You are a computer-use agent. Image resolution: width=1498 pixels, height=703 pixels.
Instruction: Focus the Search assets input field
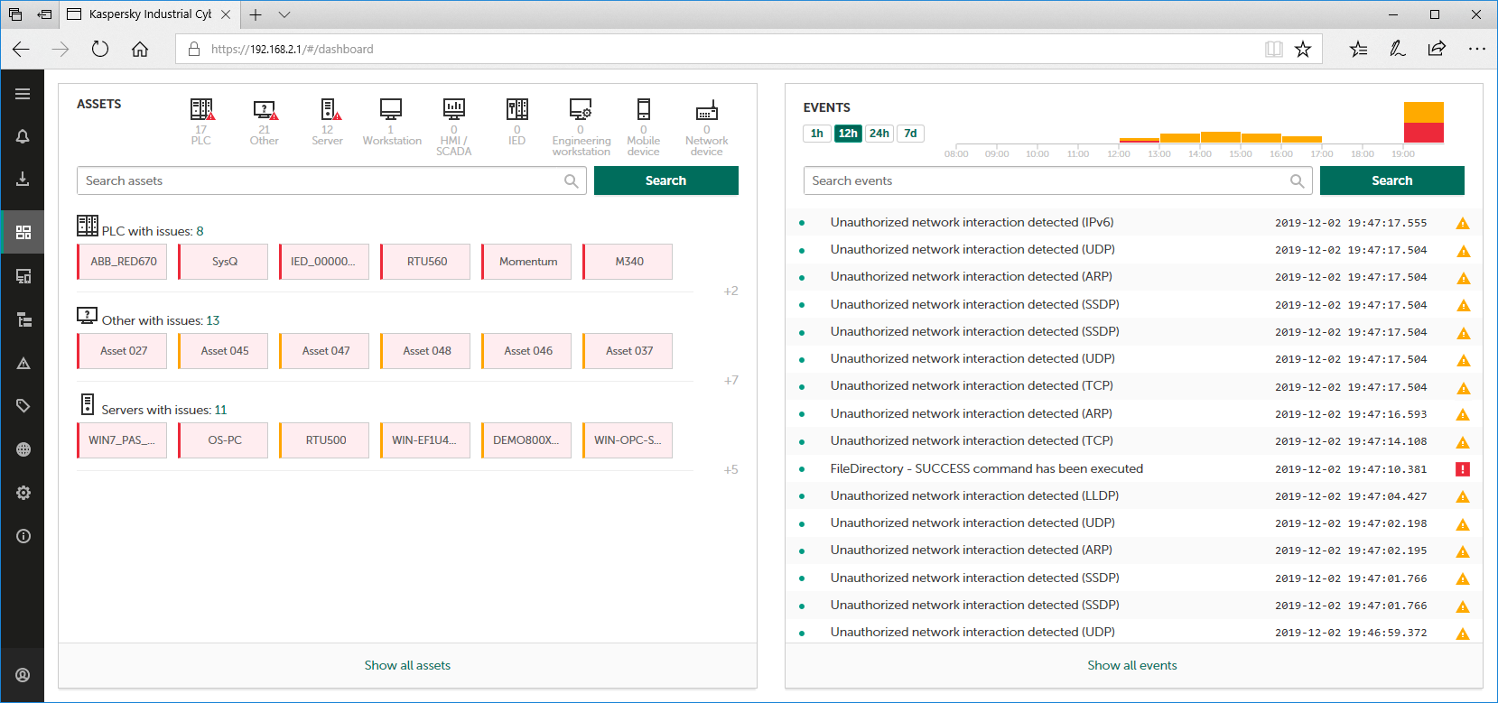point(321,180)
